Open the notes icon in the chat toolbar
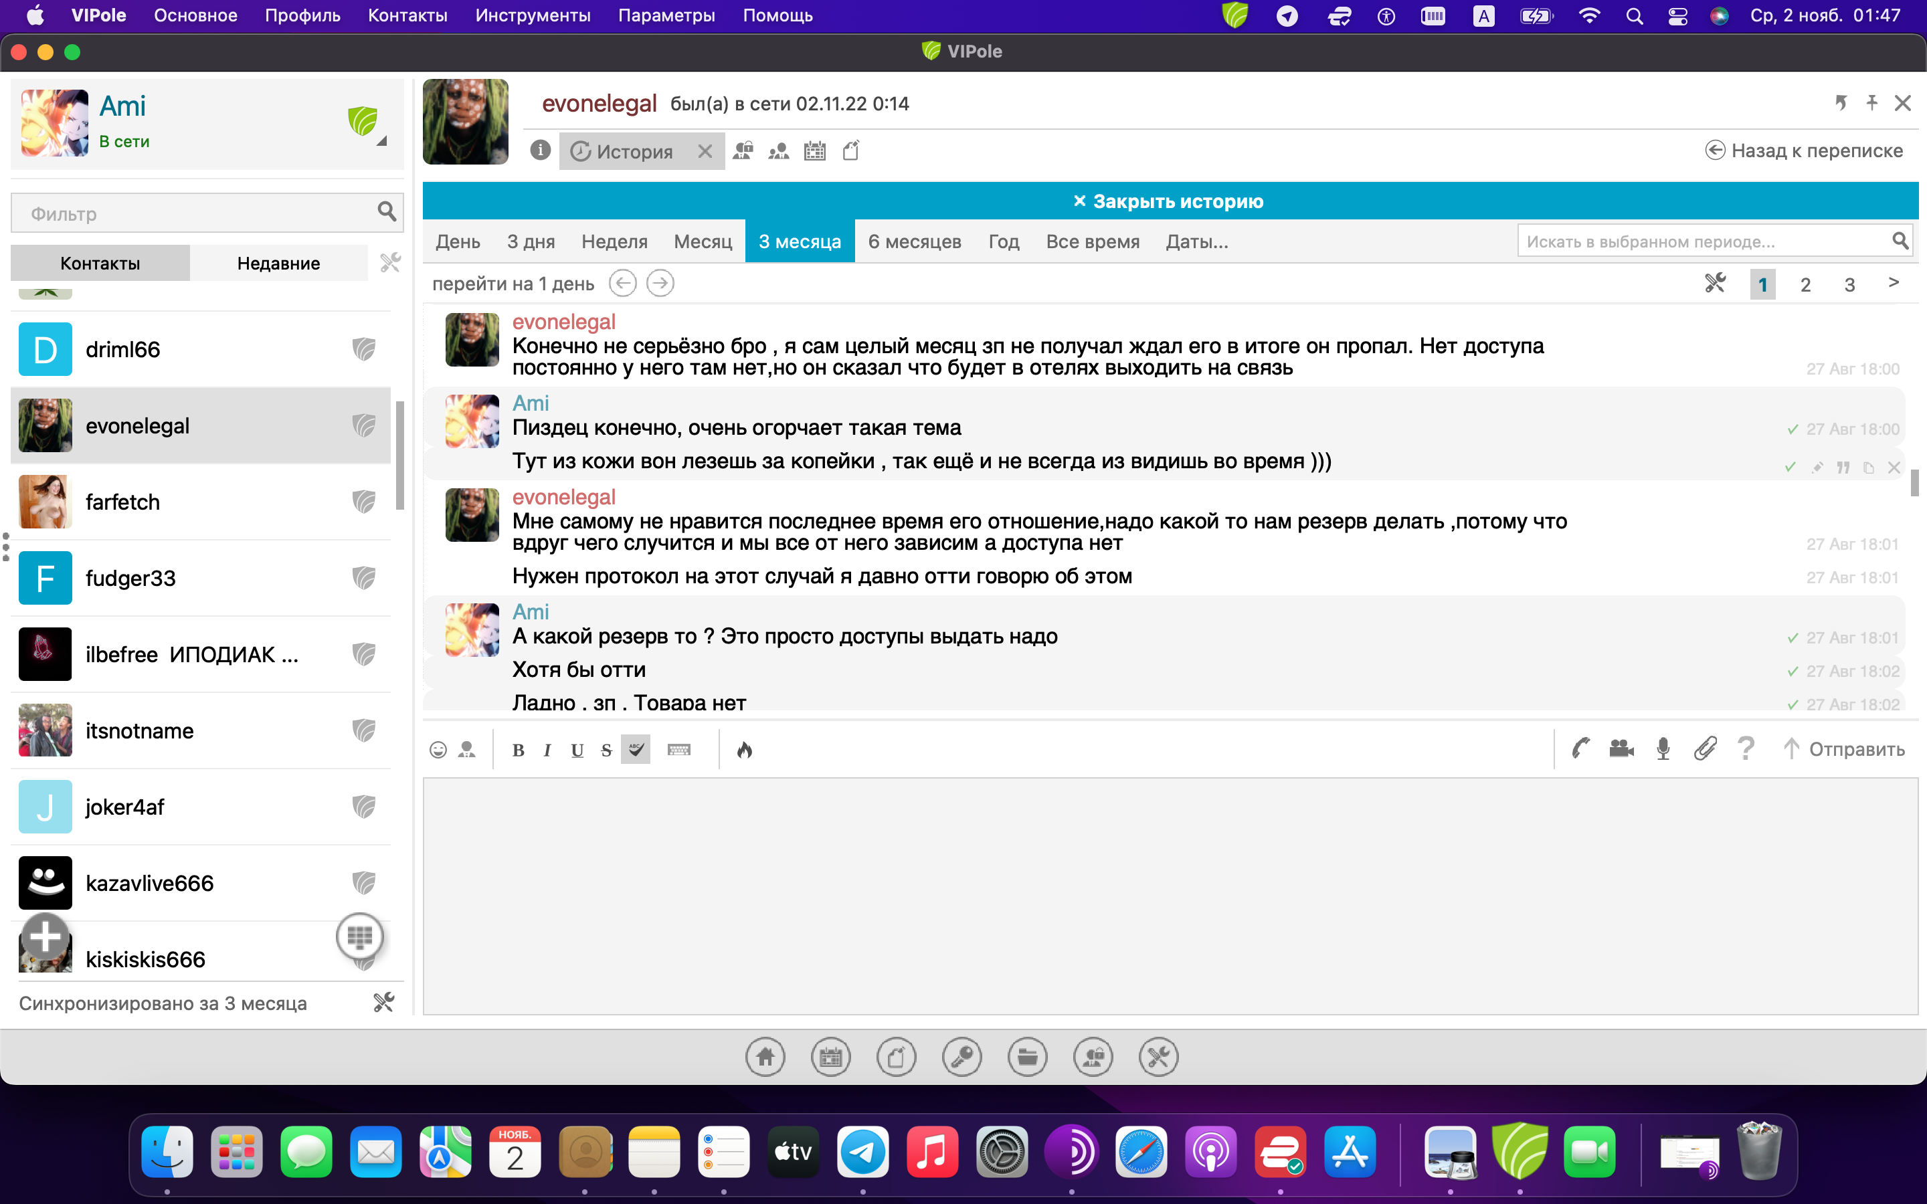This screenshot has height=1204, width=1927. point(850,150)
